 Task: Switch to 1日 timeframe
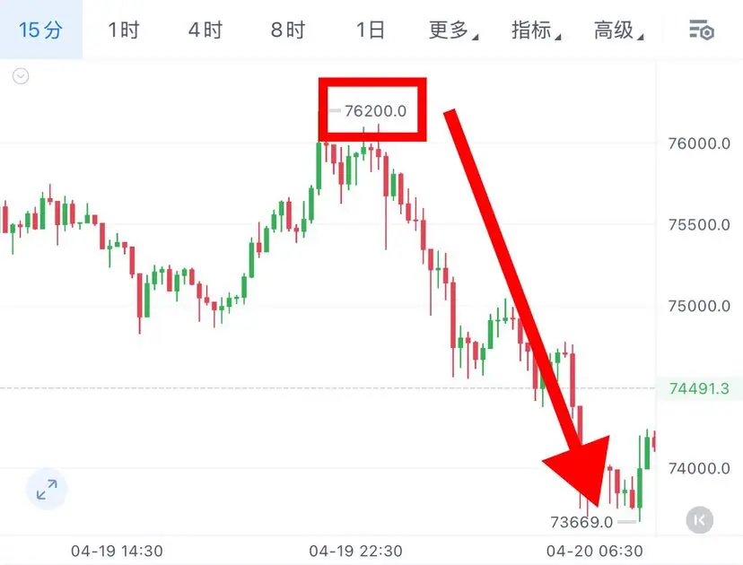click(x=370, y=30)
